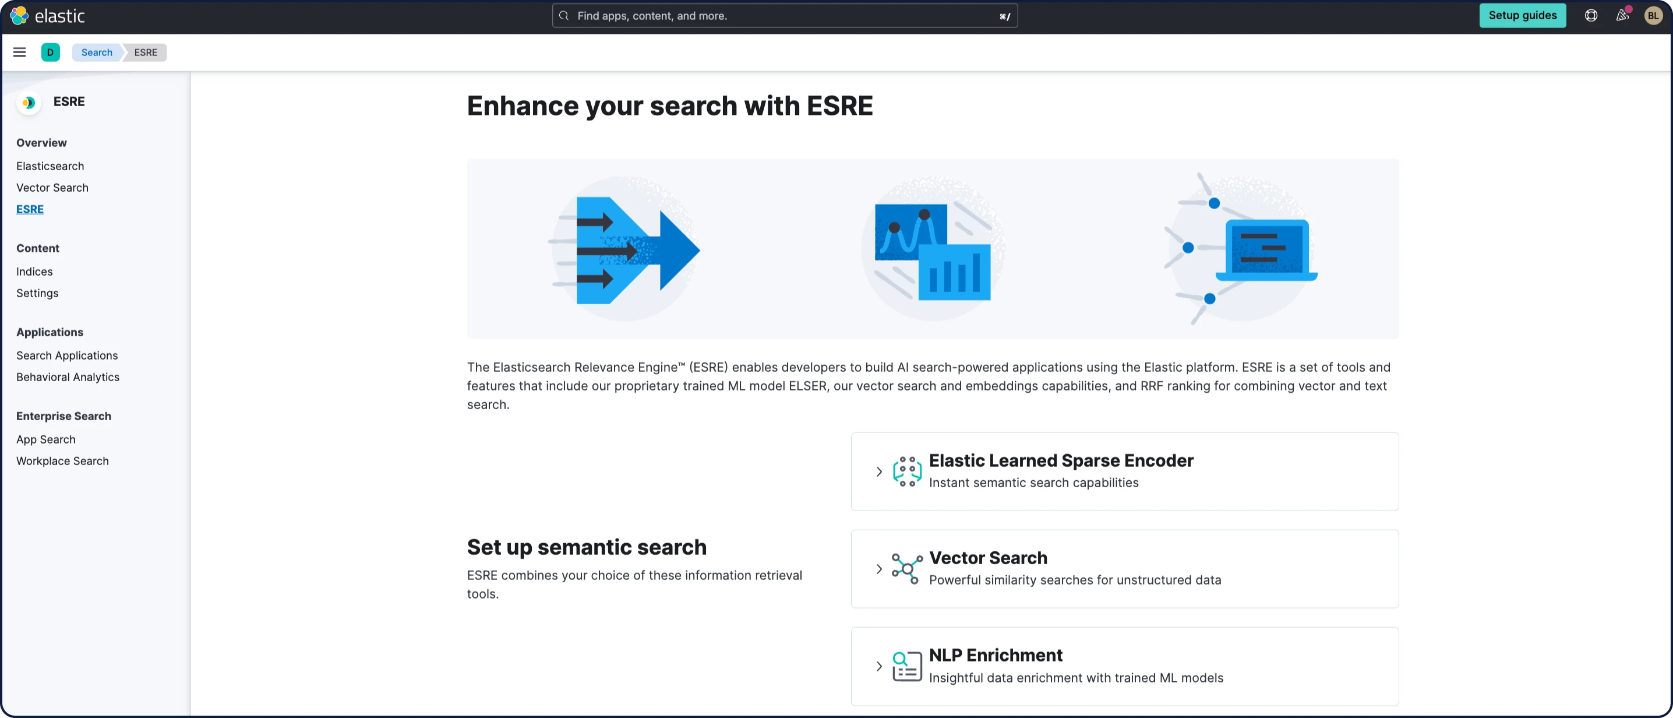Open the D space selector avatar
1673x718 pixels.
(50, 52)
